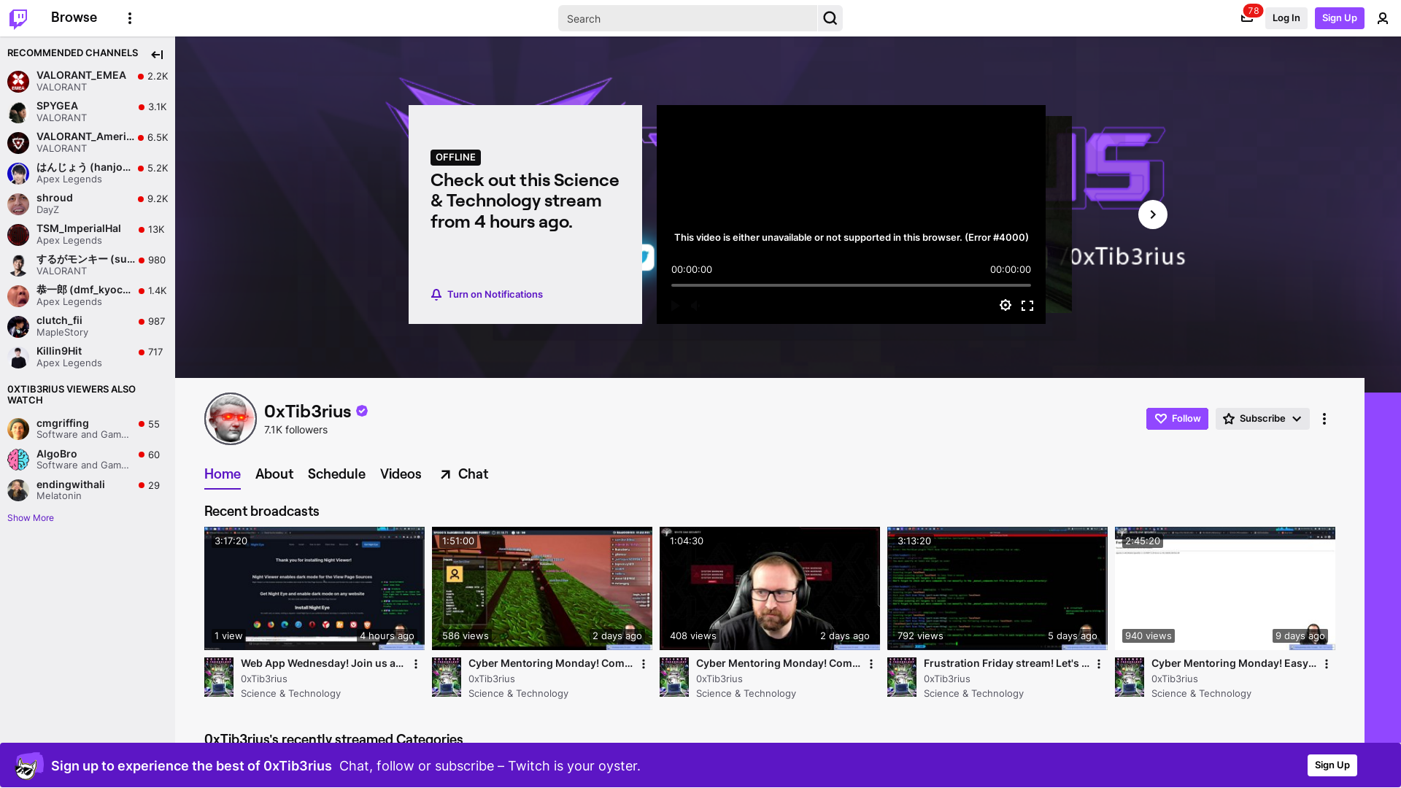Open the user profile icon menu
This screenshot has height=788, width=1401.
click(1383, 18)
